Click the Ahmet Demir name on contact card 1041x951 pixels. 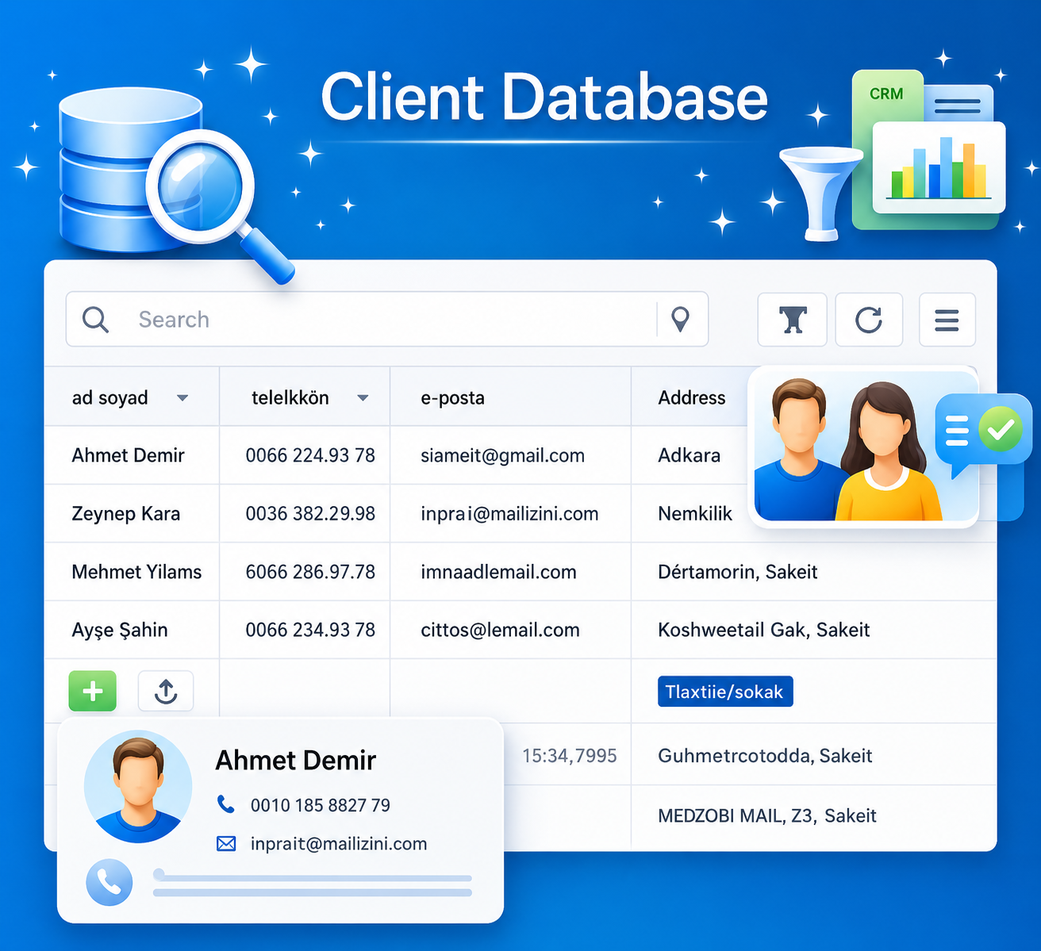pos(296,760)
